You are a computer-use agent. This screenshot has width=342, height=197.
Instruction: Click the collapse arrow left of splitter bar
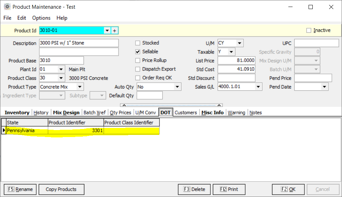122,105
